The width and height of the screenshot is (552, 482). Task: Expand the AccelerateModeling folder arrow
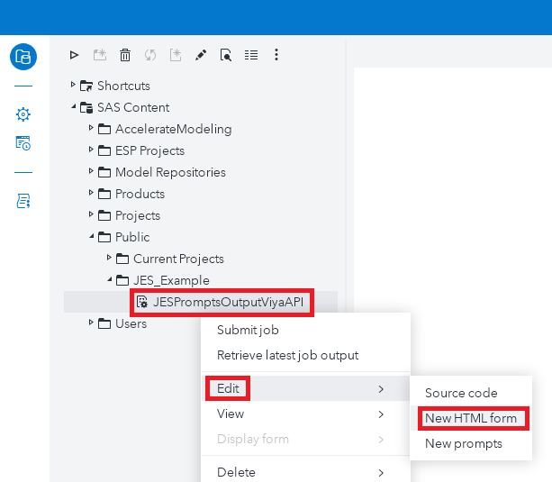(x=91, y=128)
